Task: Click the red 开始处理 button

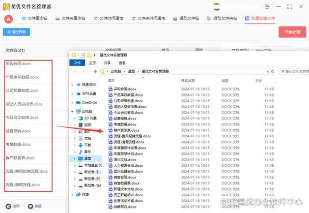Action: point(292,32)
